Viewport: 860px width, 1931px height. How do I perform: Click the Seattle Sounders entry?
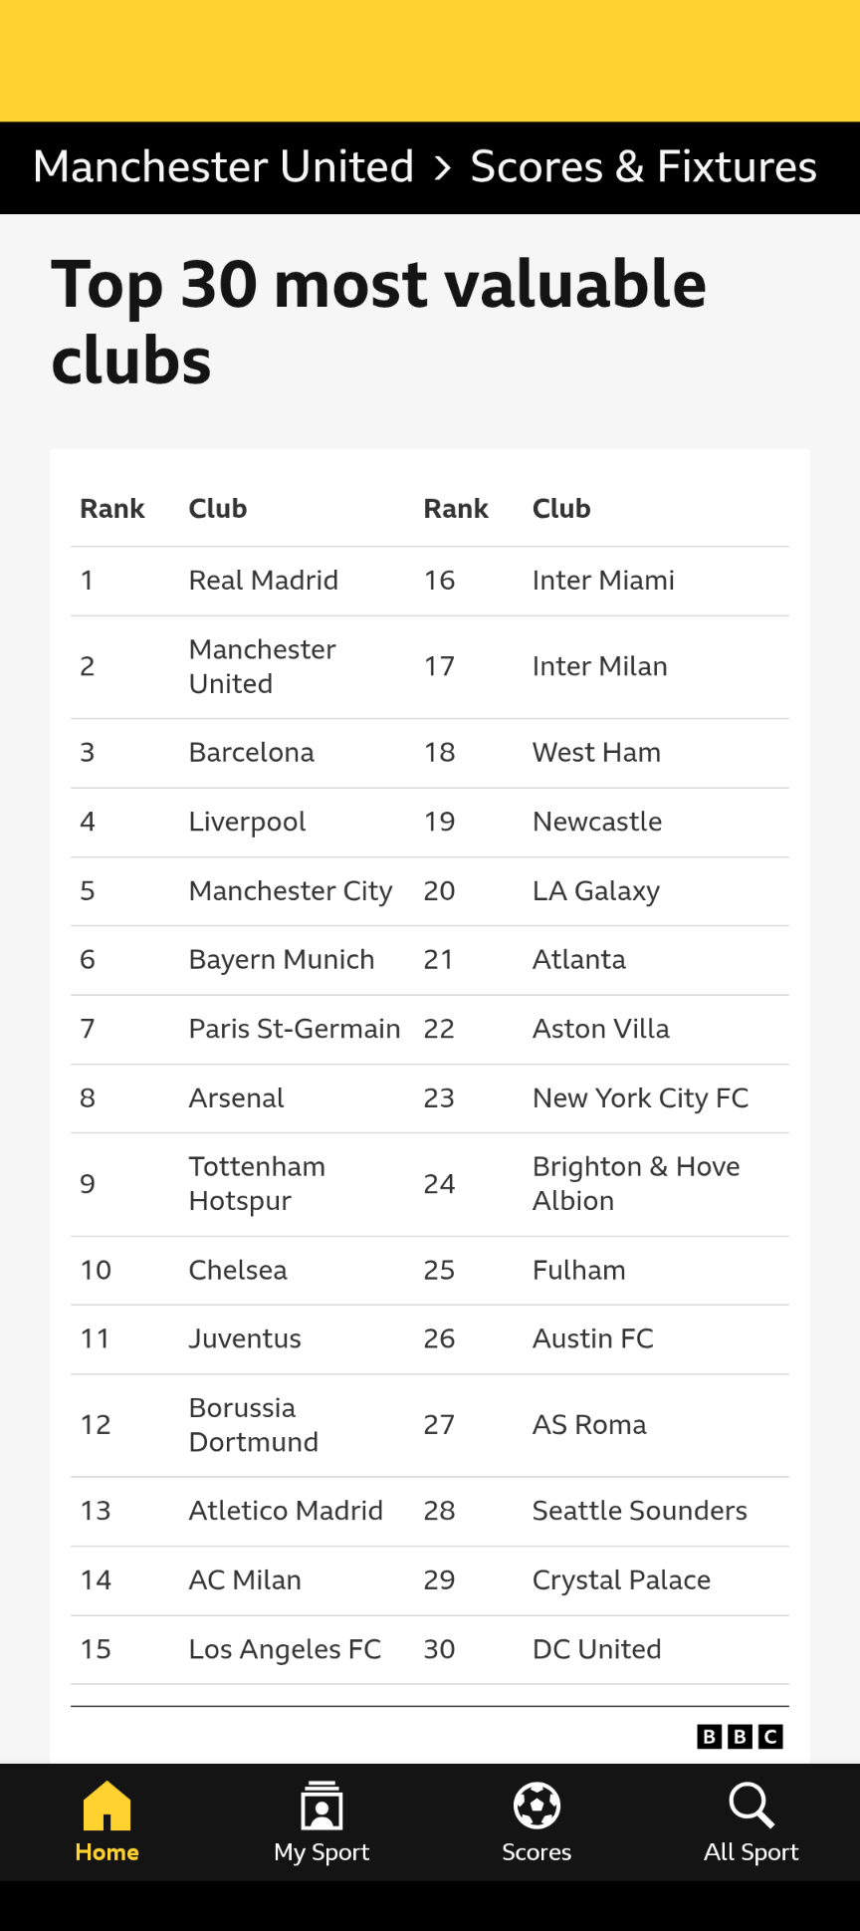pyautogui.click(x=640, y=1511)
